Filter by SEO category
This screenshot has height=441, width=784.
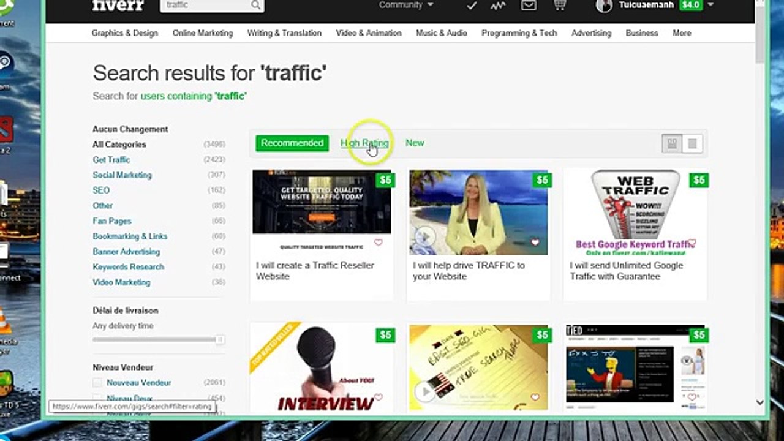101,190
